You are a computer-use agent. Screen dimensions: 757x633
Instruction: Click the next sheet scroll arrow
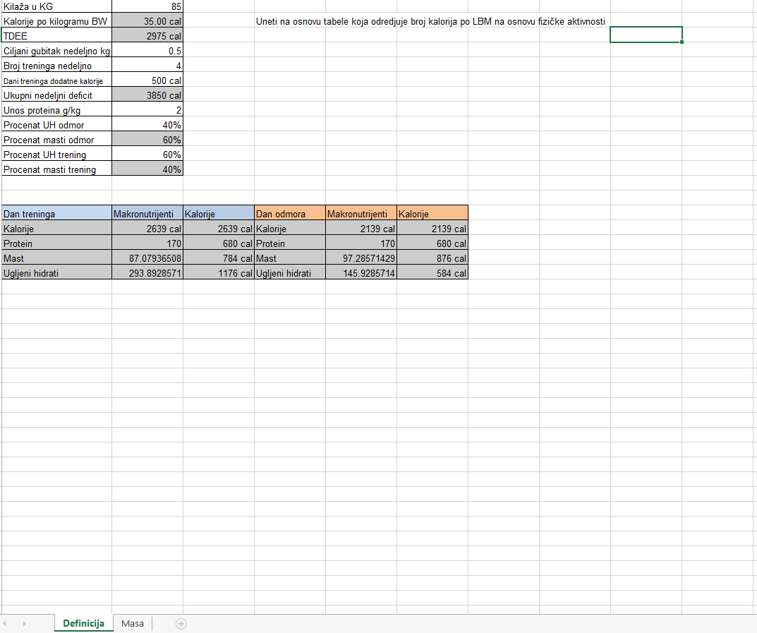[24, 623]
